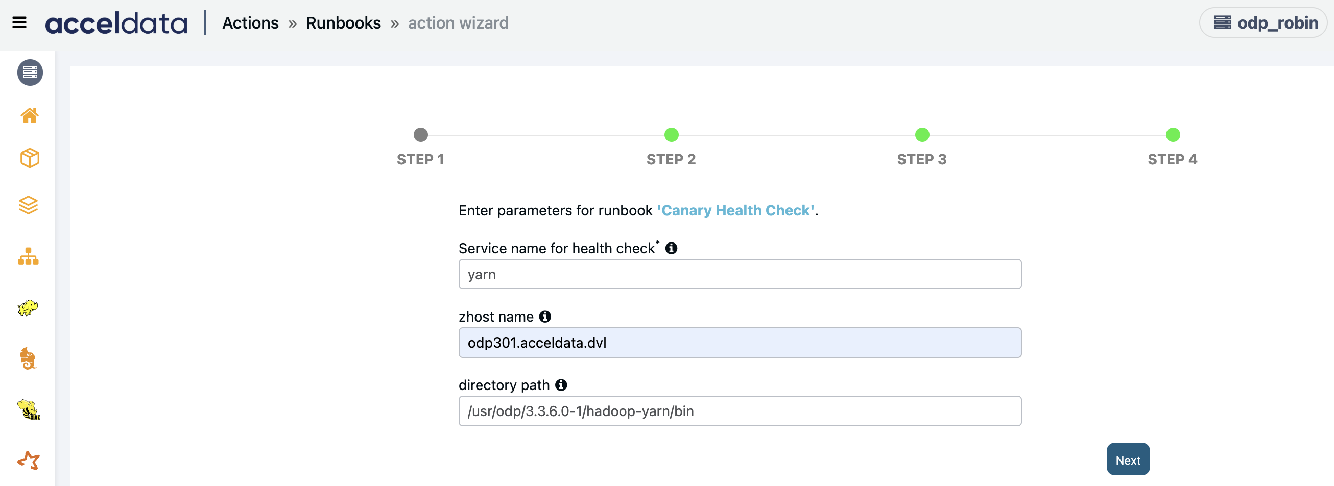Screen dimensions: 1334x486
Task: Navigate to Runbooks breadcrumb
Action: tap(343, 23)
